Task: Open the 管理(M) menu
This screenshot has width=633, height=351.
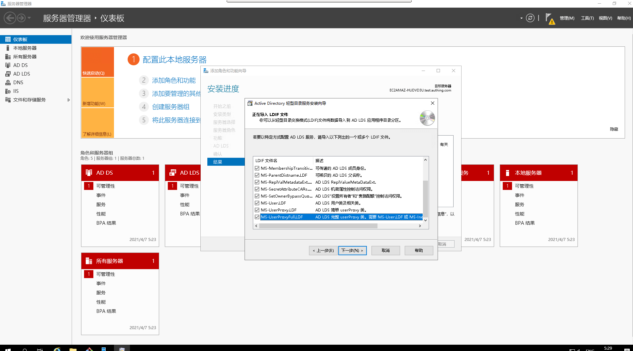Action: tap(567, 18)
